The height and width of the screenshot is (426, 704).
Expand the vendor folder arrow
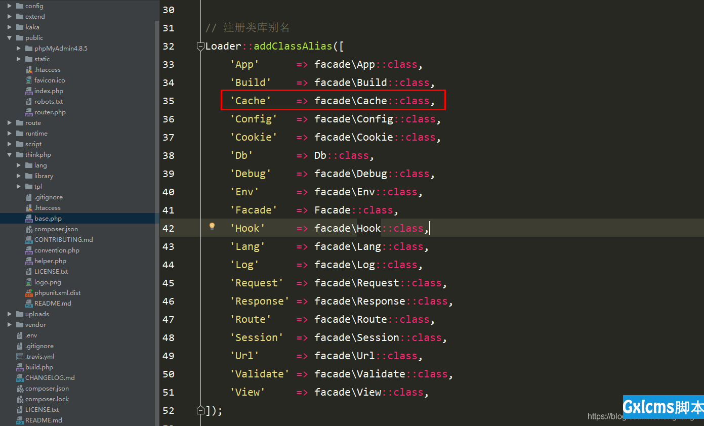[10, 325]
